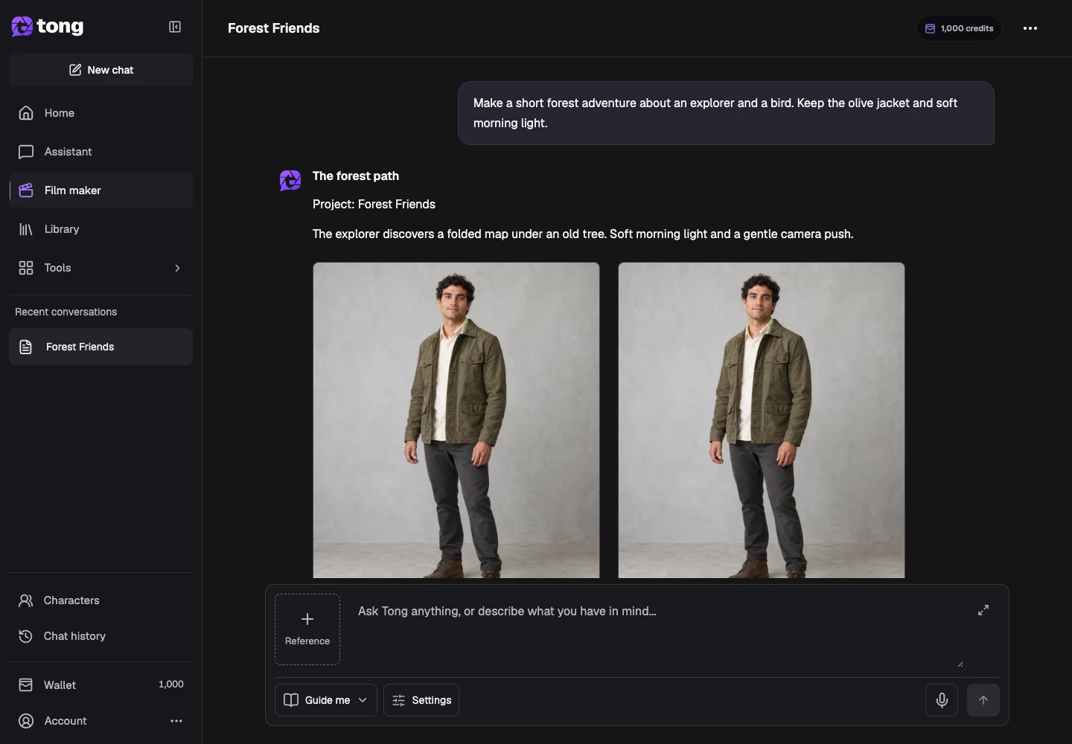Start a New chat
Image resolution: width=1072 pixels, height=744 pixels.
[100, 70]
